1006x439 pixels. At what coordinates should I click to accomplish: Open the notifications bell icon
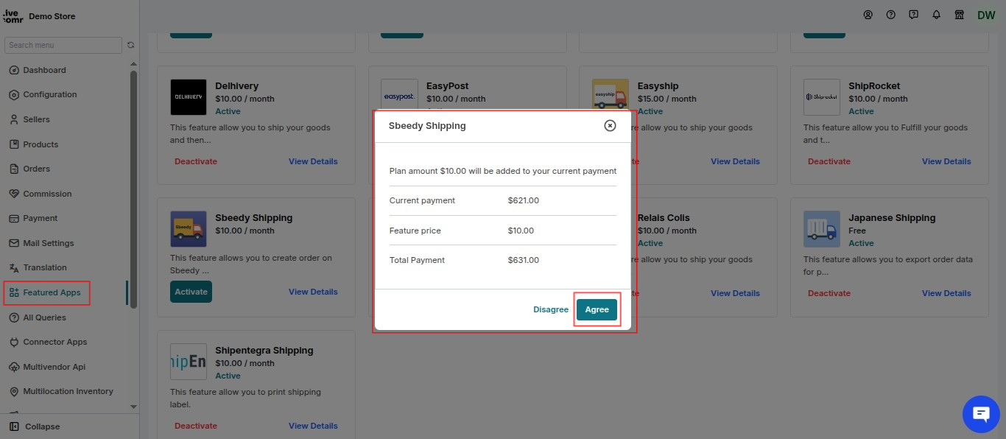click(x=936, y=15)
